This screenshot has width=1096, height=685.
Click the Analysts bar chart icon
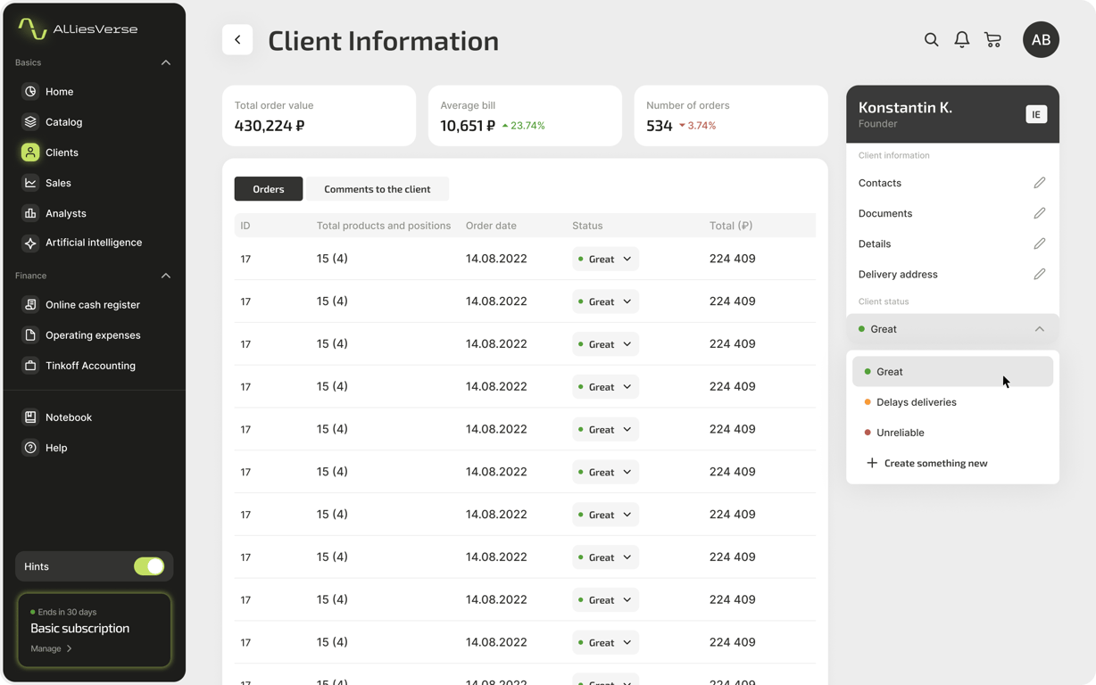pos(30,213)
